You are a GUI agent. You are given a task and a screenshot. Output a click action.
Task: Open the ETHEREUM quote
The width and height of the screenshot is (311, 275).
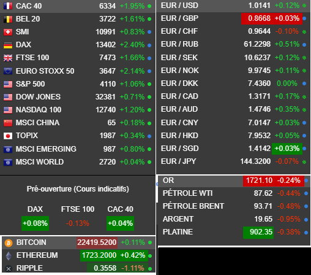pos(37,255)
